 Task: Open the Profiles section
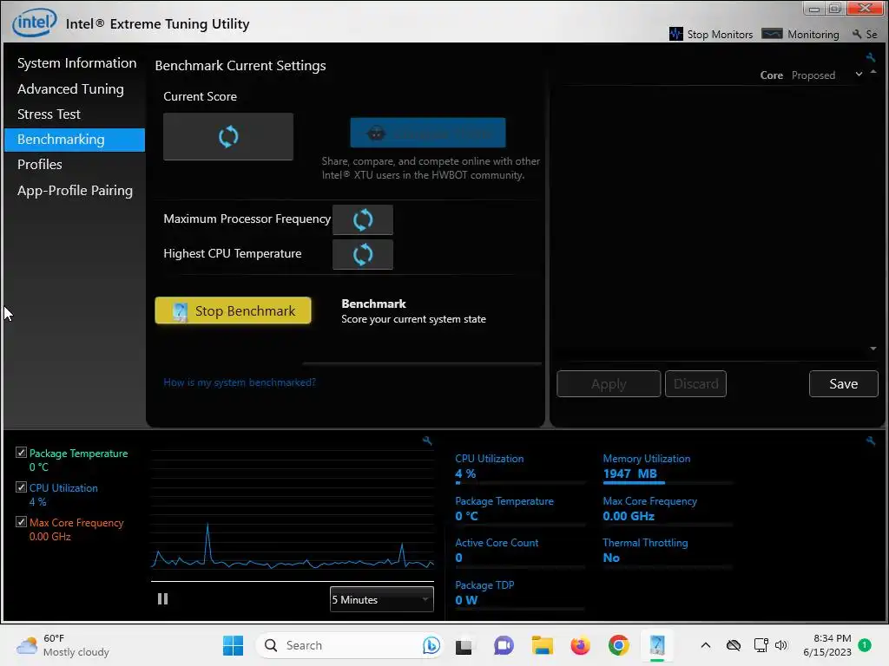click(x=40, y=164)
